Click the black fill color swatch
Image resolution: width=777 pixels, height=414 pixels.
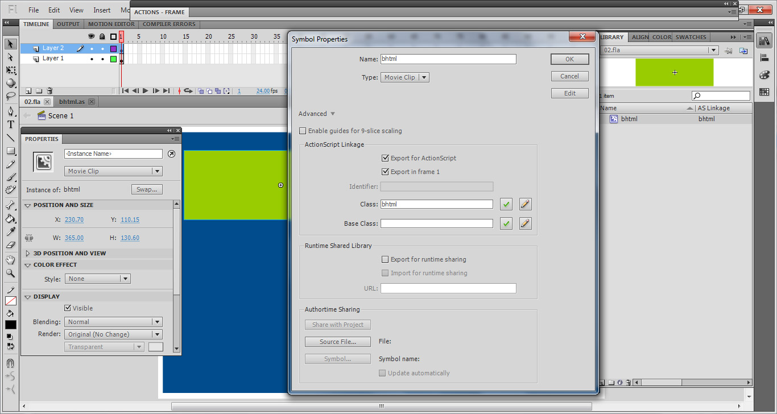tap(10, 325)
